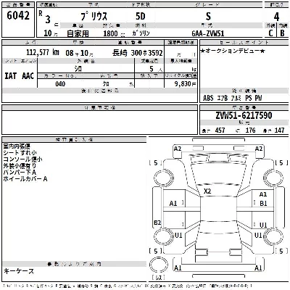
Task: Click the exterior grade C
Action: pos(270,33)
